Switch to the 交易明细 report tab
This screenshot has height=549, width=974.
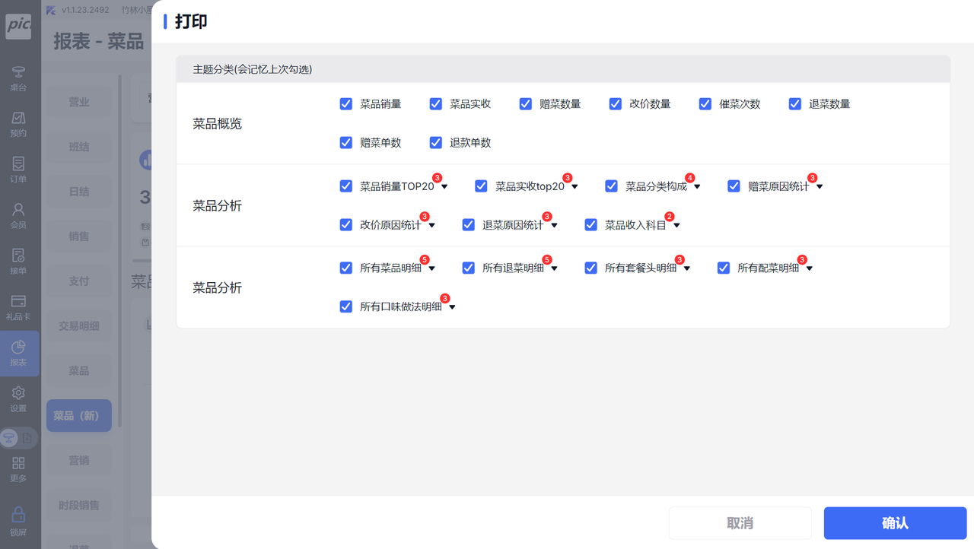point(79,326)
